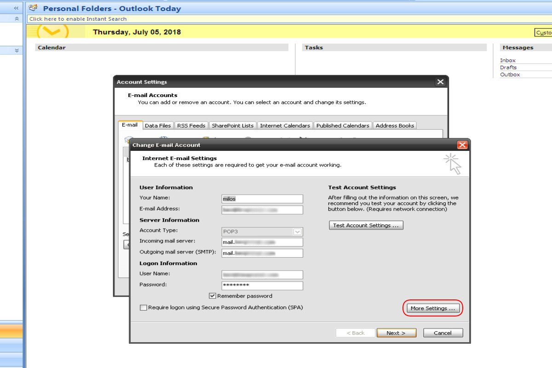The width and height of the screenshot is (552, 368).
Task: Click into the Password field
Action: click(262, 286)
